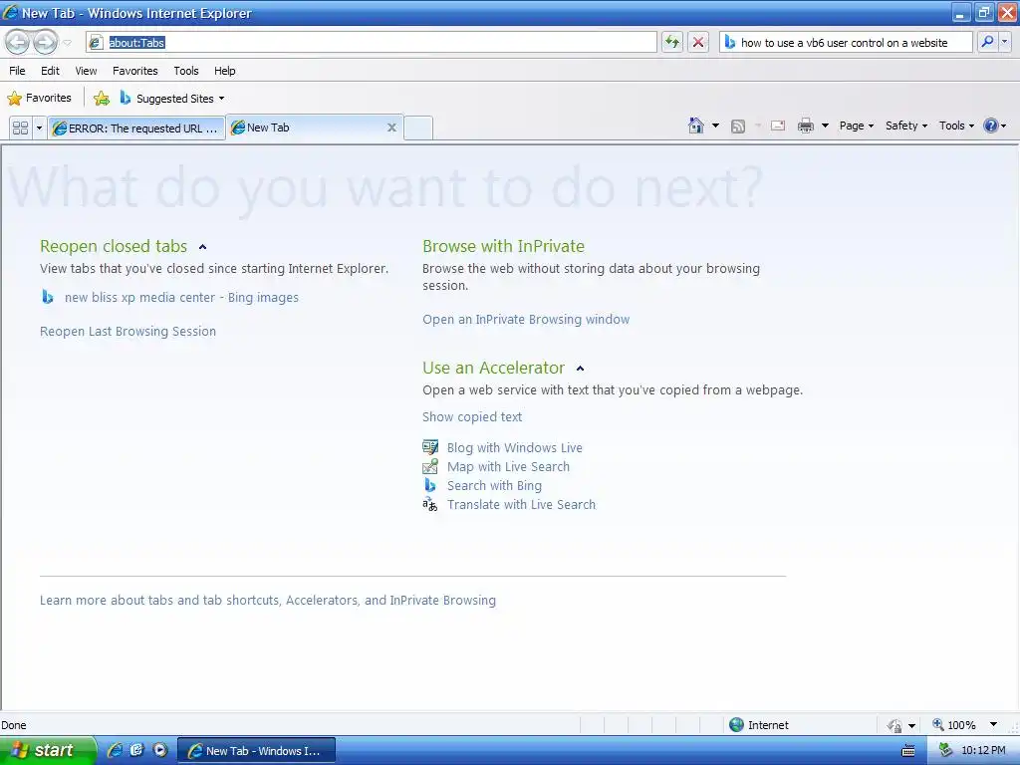Click the Internet security zone indicator
Screen dimensions: 1020x765
coord(758,725)
